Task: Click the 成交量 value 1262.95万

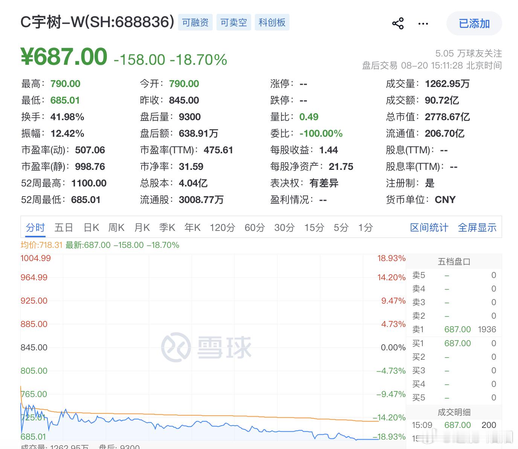Action: (447, 84)
